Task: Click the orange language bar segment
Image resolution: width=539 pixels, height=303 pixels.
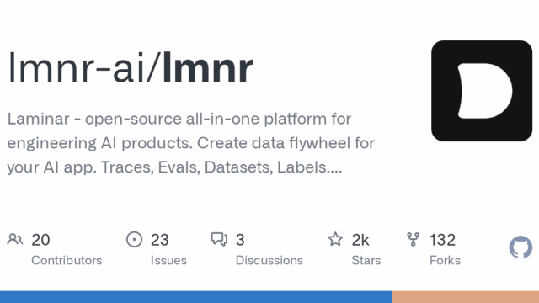Action: coord(466,297)
